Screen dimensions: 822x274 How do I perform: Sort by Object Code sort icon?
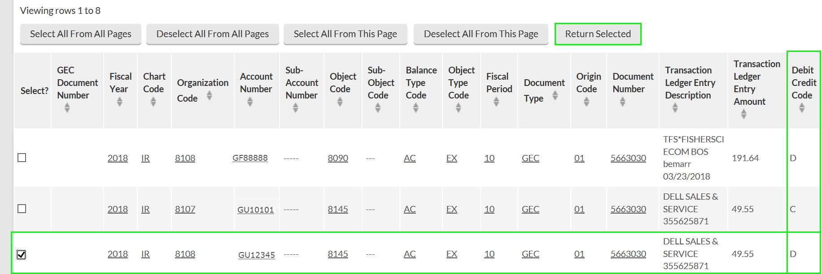pyautogui.click(x=340, y=102)
